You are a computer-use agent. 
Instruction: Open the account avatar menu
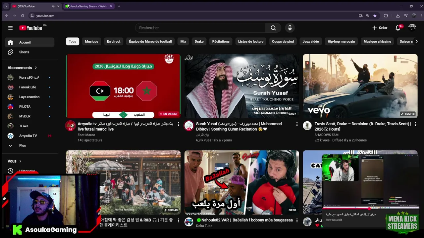412,28
